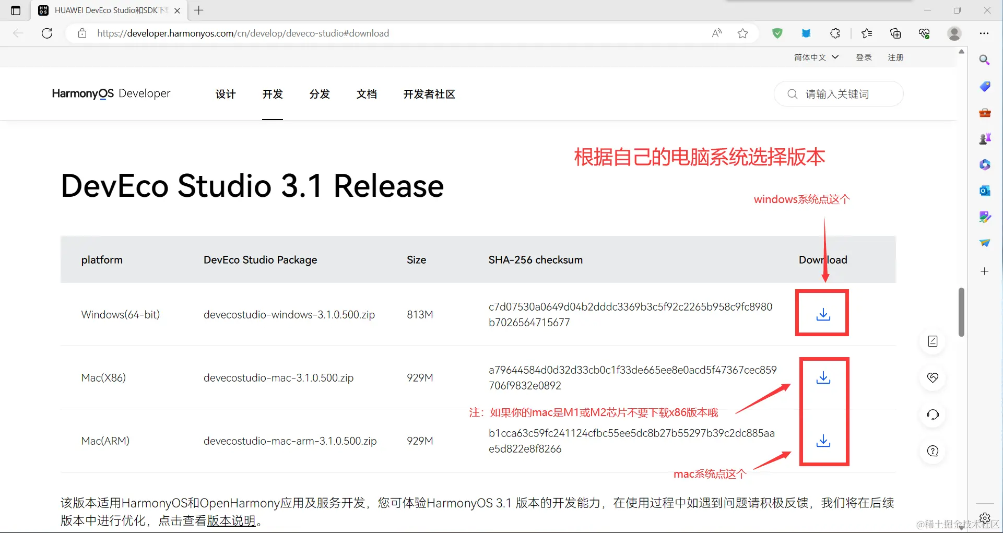The image size is (1003, 533).
Task: Open Settings and more menu
Action: (x=984, y=33)
